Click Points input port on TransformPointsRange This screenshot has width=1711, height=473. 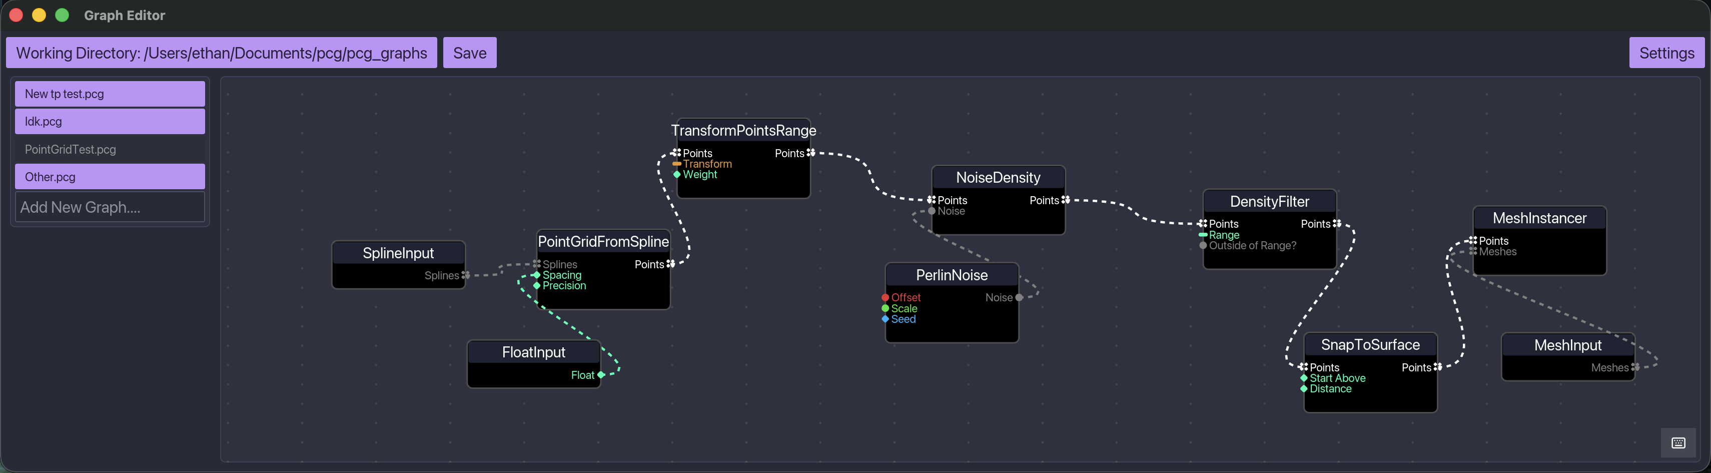(677, 153)
